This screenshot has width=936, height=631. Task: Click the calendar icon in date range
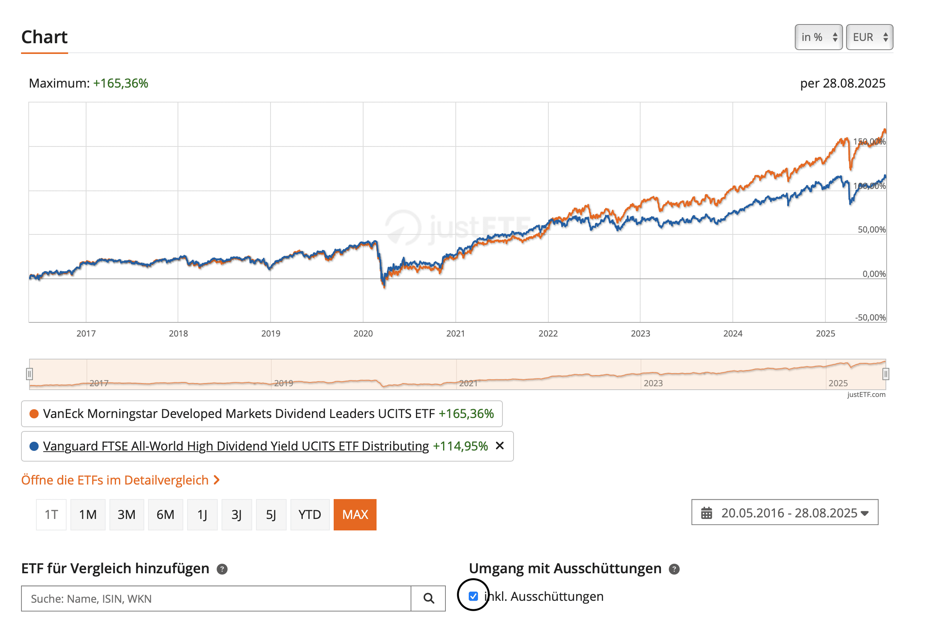[706, 513]
